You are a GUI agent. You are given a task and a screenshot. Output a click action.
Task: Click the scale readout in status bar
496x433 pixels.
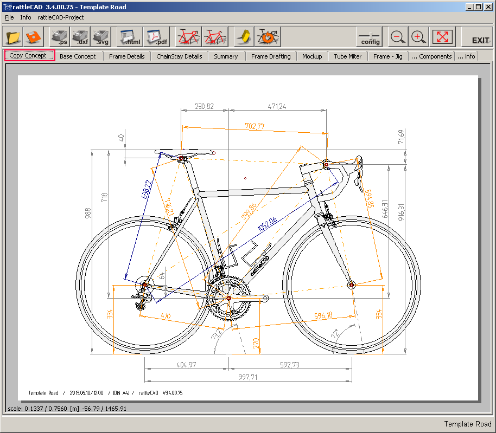pyautogui.click(x=67, y=409)
